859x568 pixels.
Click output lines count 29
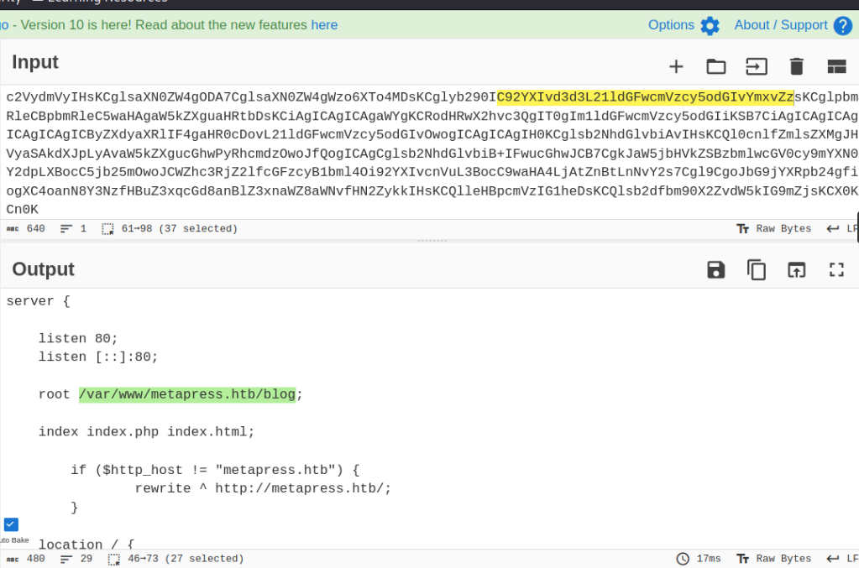76,559
